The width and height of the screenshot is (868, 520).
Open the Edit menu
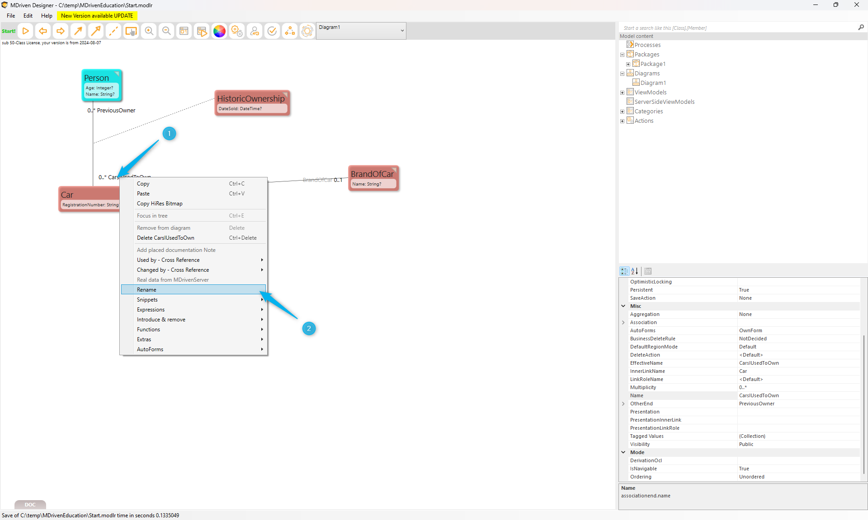pos(28,15)
